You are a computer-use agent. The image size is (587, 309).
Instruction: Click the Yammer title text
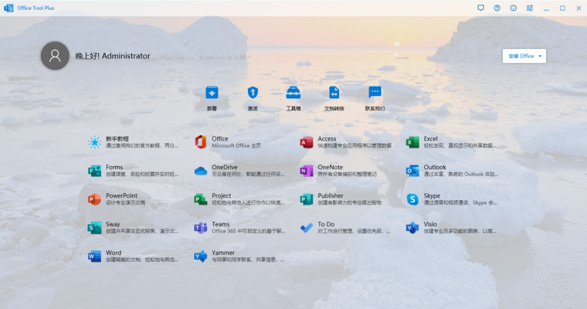pos(223,253)
